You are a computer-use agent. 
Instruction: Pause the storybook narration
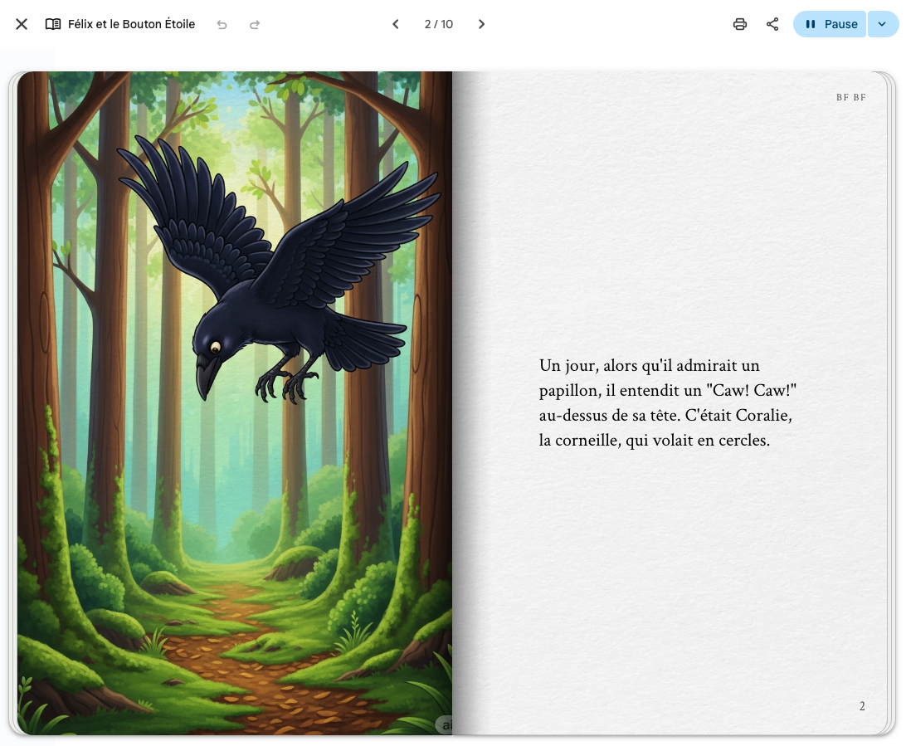click(830, 24)
